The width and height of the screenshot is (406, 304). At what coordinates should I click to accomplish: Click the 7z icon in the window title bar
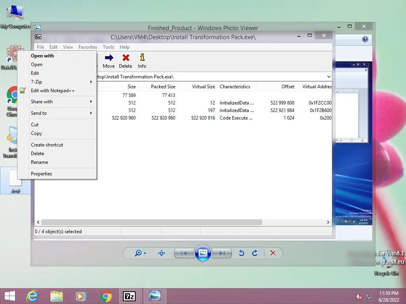(38, 37)
